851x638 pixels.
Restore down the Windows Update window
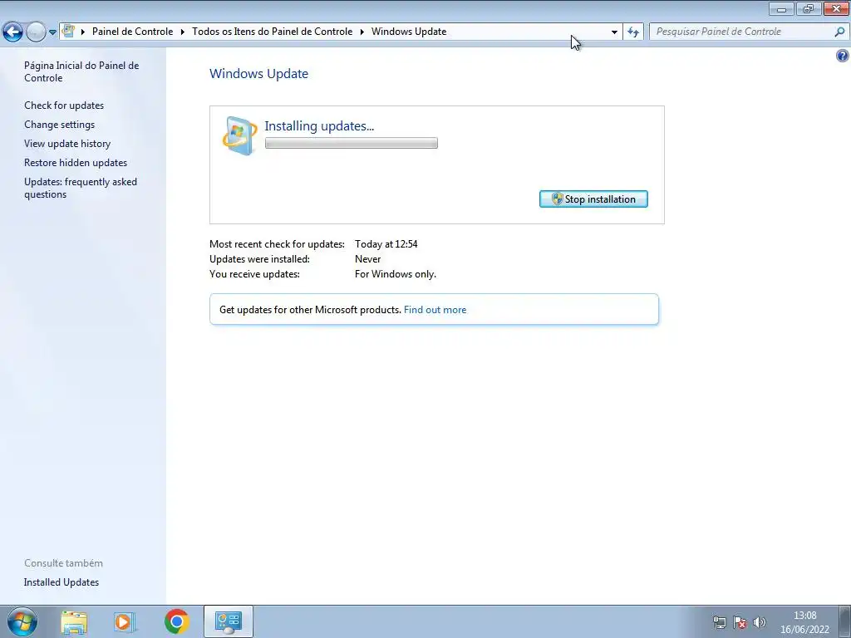coord(808,8)
